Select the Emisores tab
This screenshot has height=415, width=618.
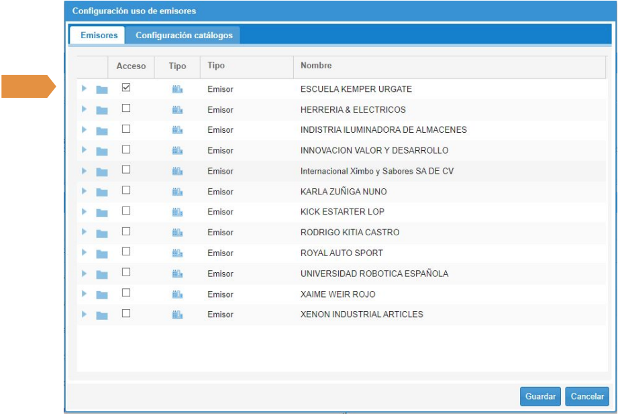pos(99,36)
